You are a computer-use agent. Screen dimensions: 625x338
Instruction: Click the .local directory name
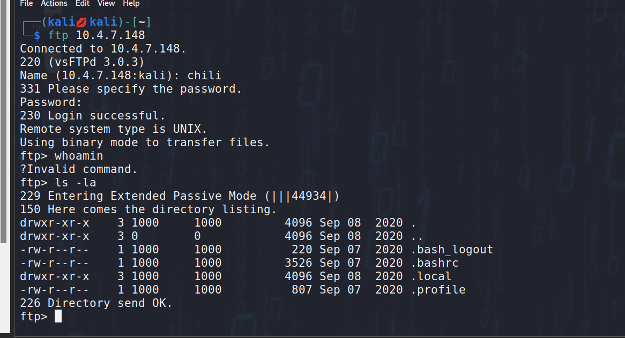coord(431,276)
